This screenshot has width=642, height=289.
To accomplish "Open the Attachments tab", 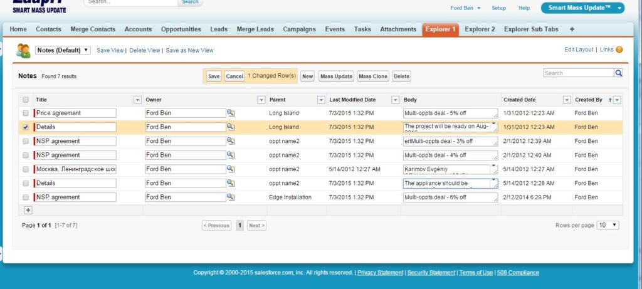I will click(398, 29).
